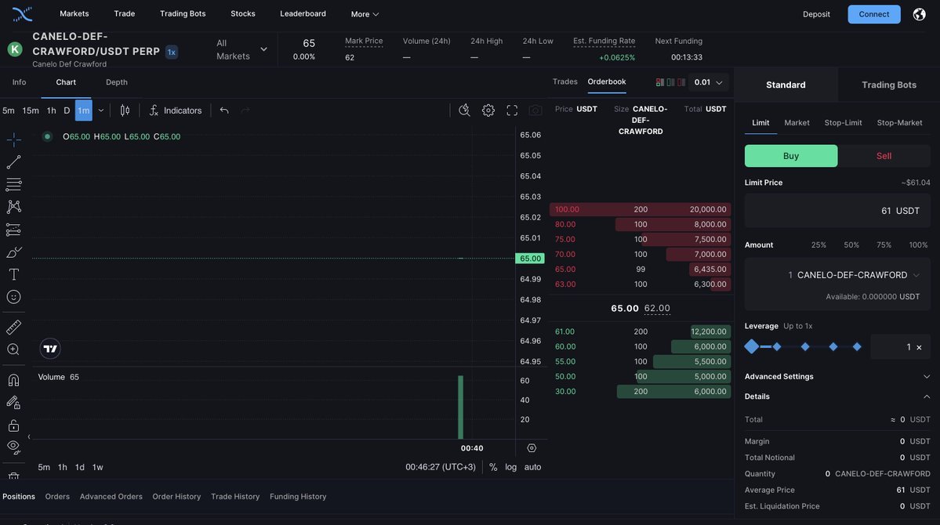Select the trend line drawing tool
The width and height of the screenshot is (940, 525).
[x=13, y=162]
